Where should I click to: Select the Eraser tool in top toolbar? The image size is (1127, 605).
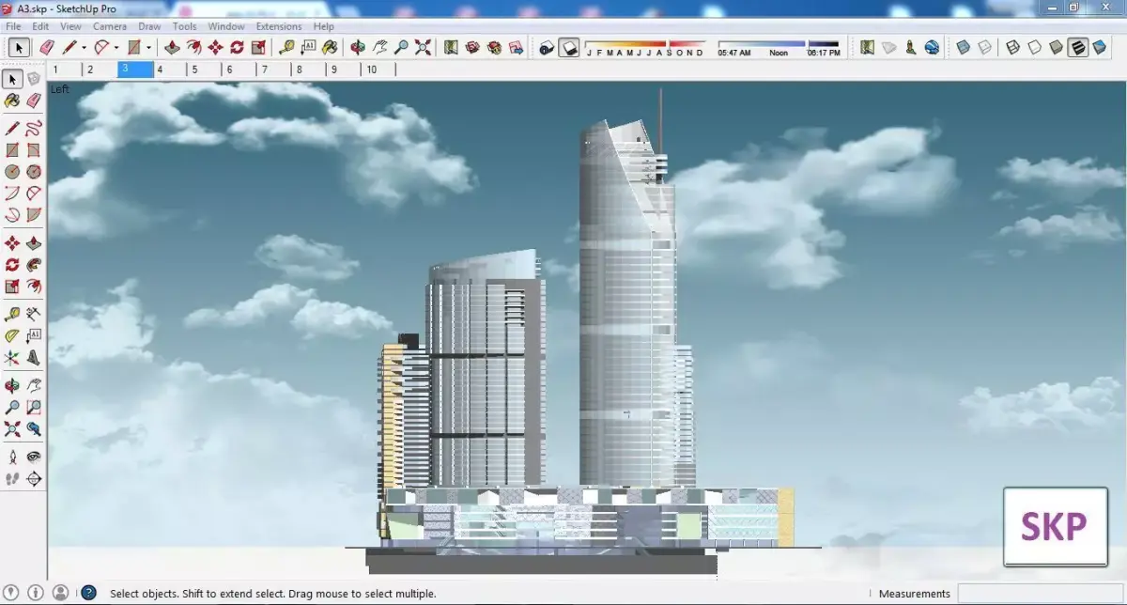pyautogui.click(x=46, y=47)
